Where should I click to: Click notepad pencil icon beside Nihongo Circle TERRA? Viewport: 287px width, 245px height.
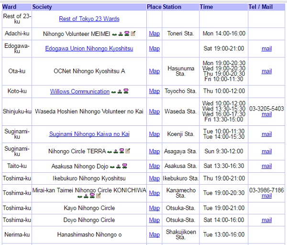128,151
